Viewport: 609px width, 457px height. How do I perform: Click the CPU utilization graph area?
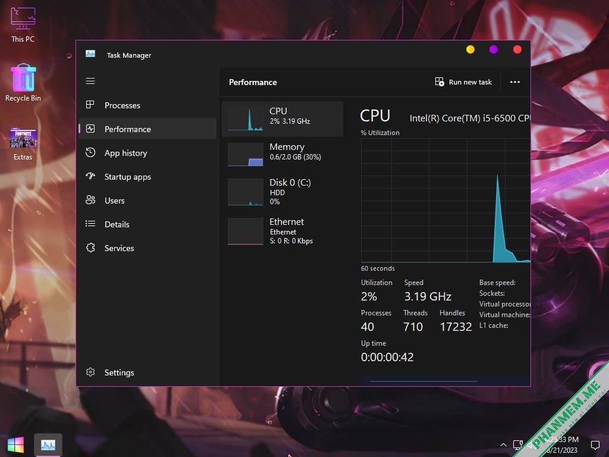pos(445,200)
